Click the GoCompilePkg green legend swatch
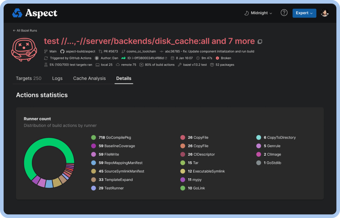This screenshot has width=340, height=218. 93,137
